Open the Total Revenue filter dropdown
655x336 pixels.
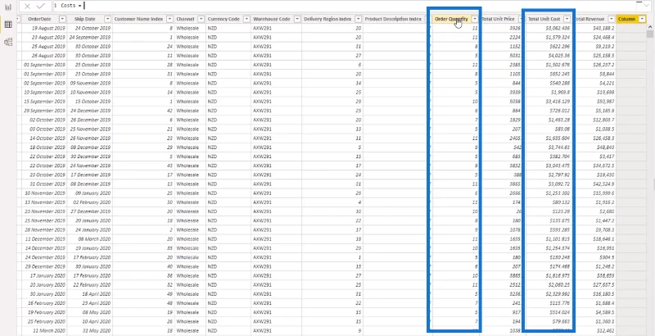pyautogui.click(x=611, y=19)
